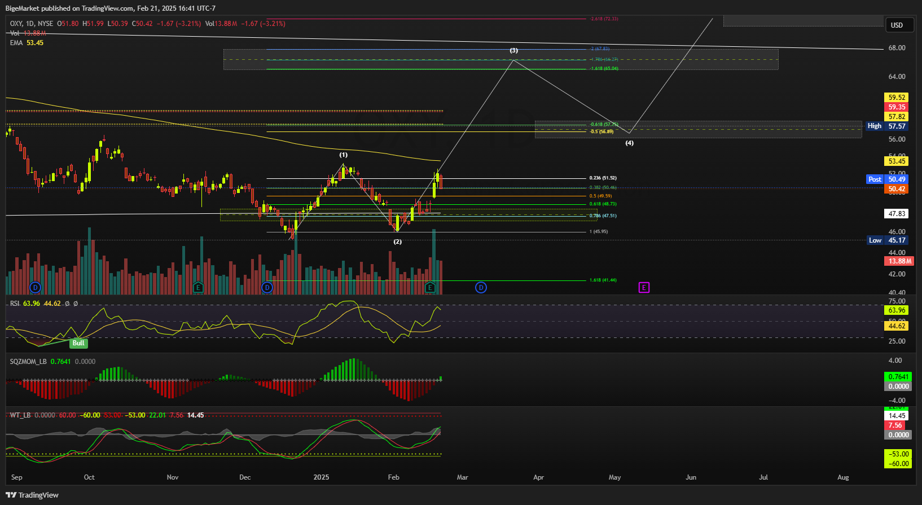922x505 pixels.
Task: Click the -53.00 WT_LB axis label
Action: point(898,454)
